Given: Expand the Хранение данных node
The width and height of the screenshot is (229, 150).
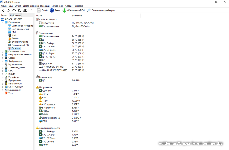Looking at the screenshot, I should 3,67.
